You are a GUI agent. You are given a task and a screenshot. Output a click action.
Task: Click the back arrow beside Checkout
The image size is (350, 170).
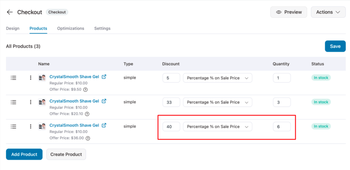tap(10, 12)
